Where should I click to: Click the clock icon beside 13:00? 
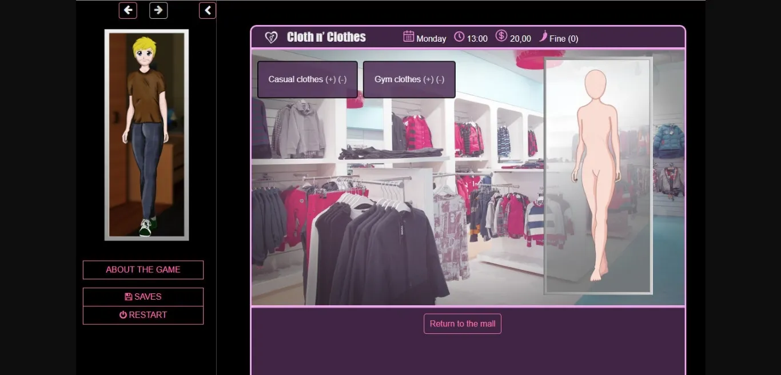point(459,37)
